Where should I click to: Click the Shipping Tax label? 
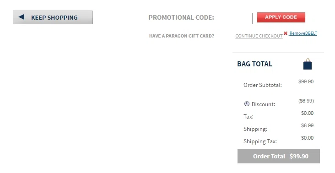(x=260, y=141)
